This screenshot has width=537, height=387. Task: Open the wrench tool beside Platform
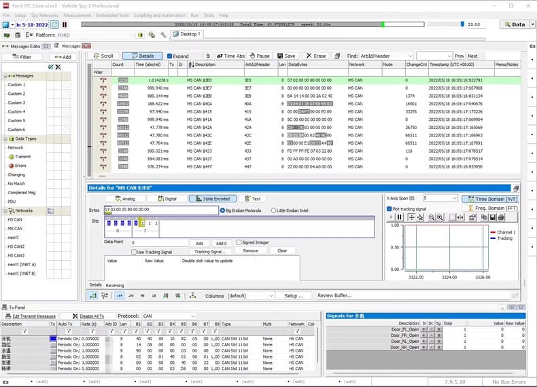[x=164, y=35]
